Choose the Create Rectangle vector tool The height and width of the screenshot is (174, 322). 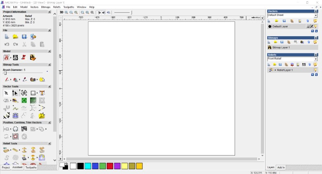[33, 93]
